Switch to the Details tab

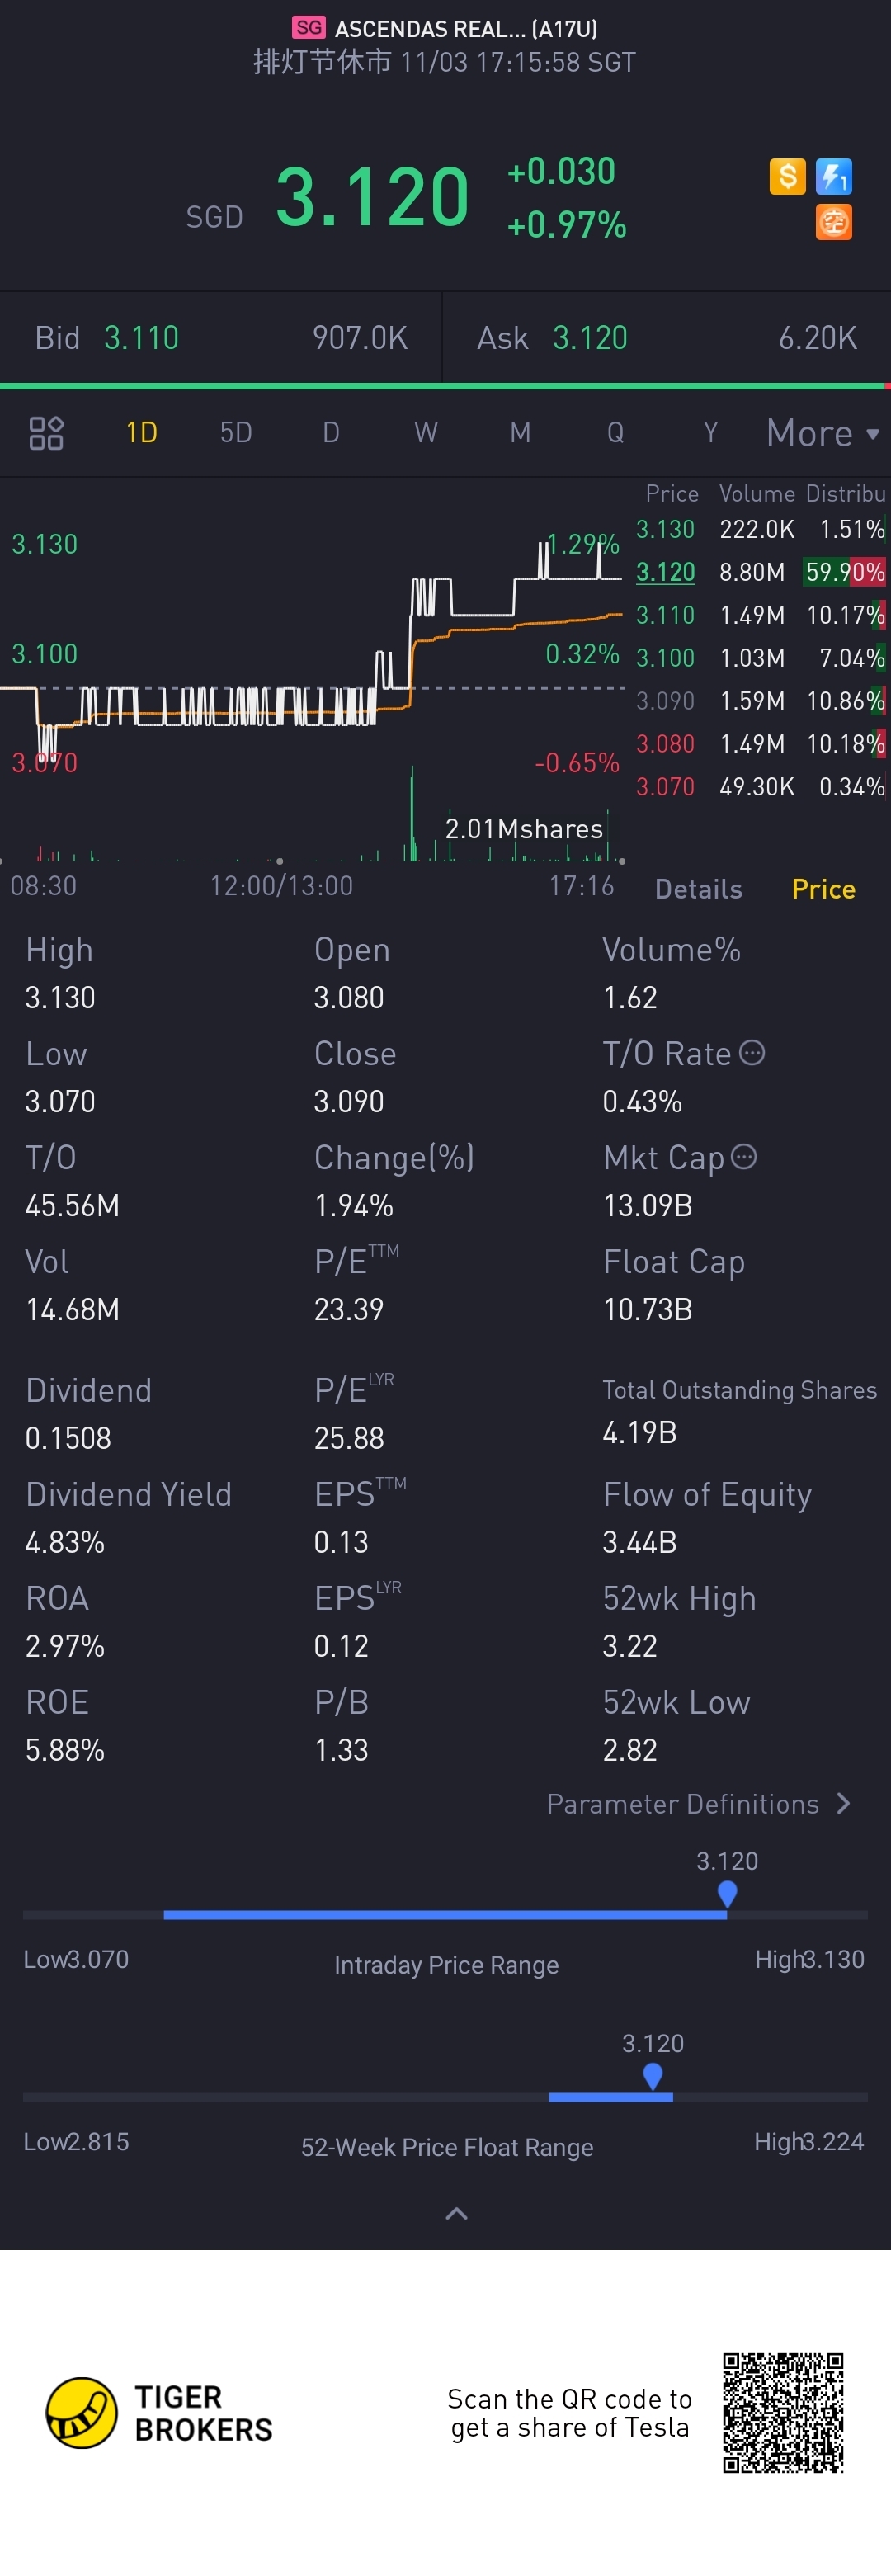[698, 889]
